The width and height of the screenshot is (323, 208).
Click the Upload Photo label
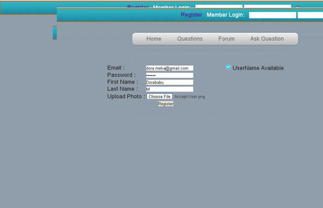[x=126, y=97]
